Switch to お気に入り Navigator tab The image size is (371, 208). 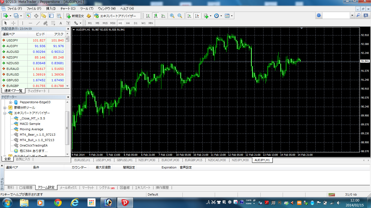coord(23,159)
